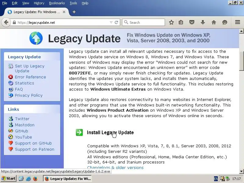
Task: Open the File menu
Action: [x=5, y=3]
